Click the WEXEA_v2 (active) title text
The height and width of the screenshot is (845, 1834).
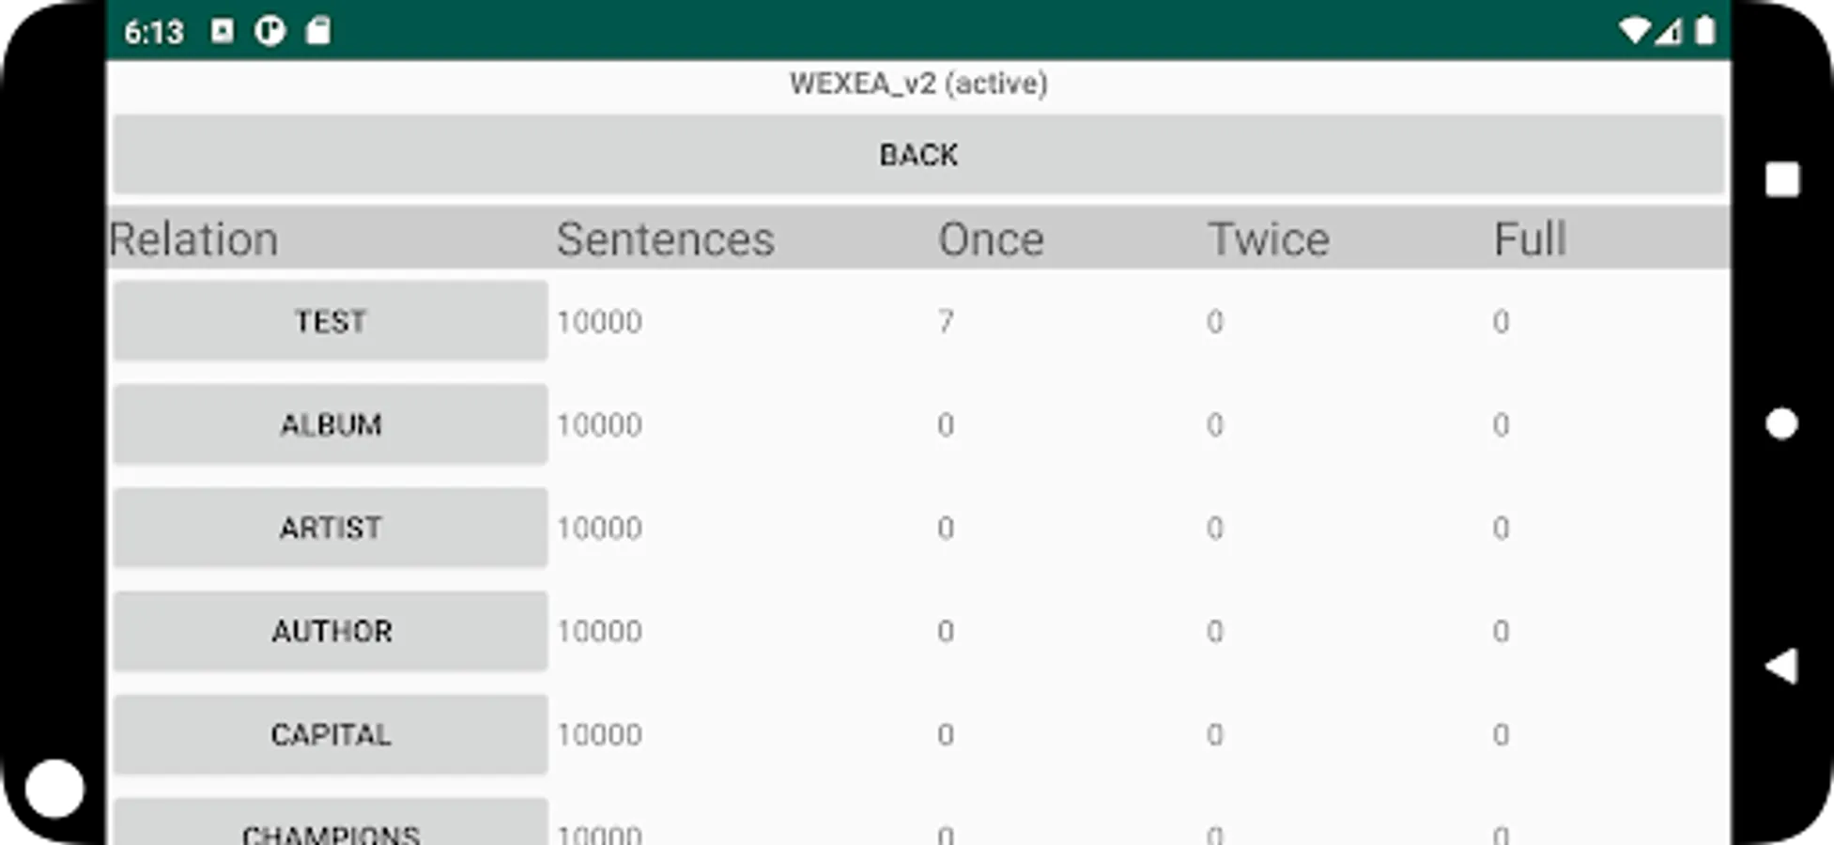(x=918, y=84)
